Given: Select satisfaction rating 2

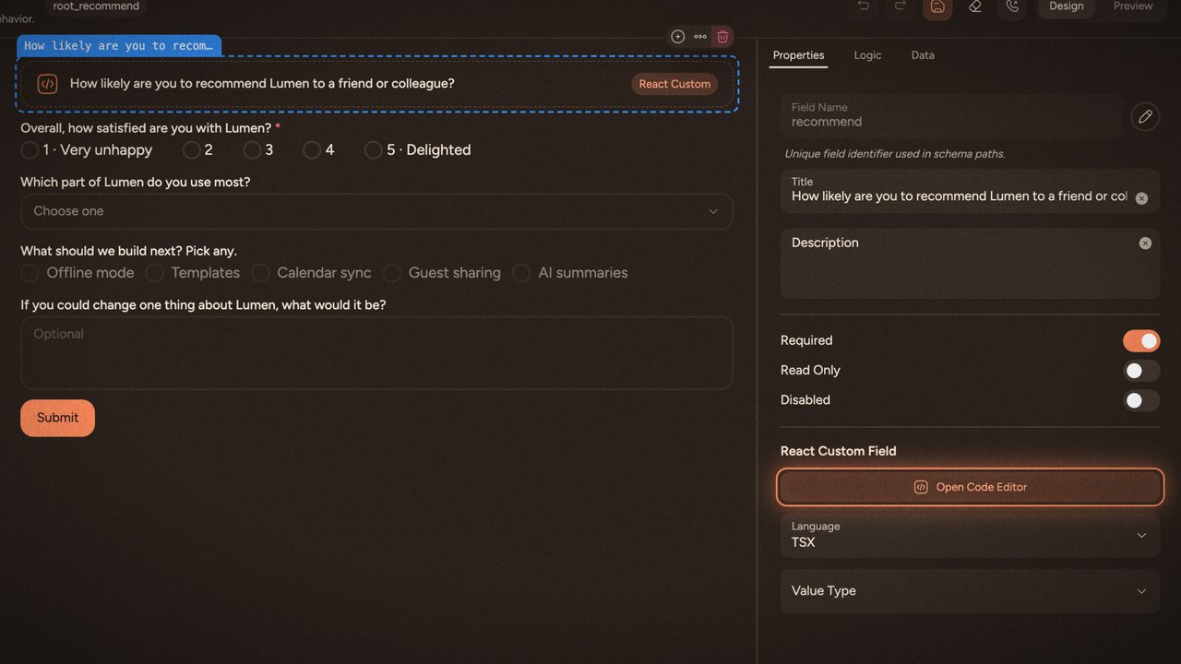Looking at the screenshot, I should point(191,150).
